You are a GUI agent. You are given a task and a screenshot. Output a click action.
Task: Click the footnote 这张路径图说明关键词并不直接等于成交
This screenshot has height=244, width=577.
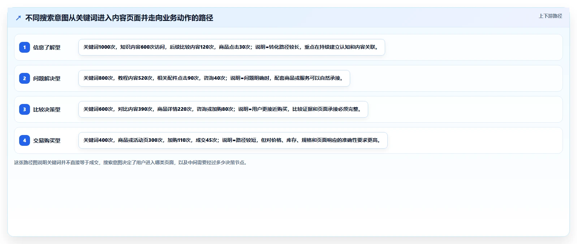[131, 162]
